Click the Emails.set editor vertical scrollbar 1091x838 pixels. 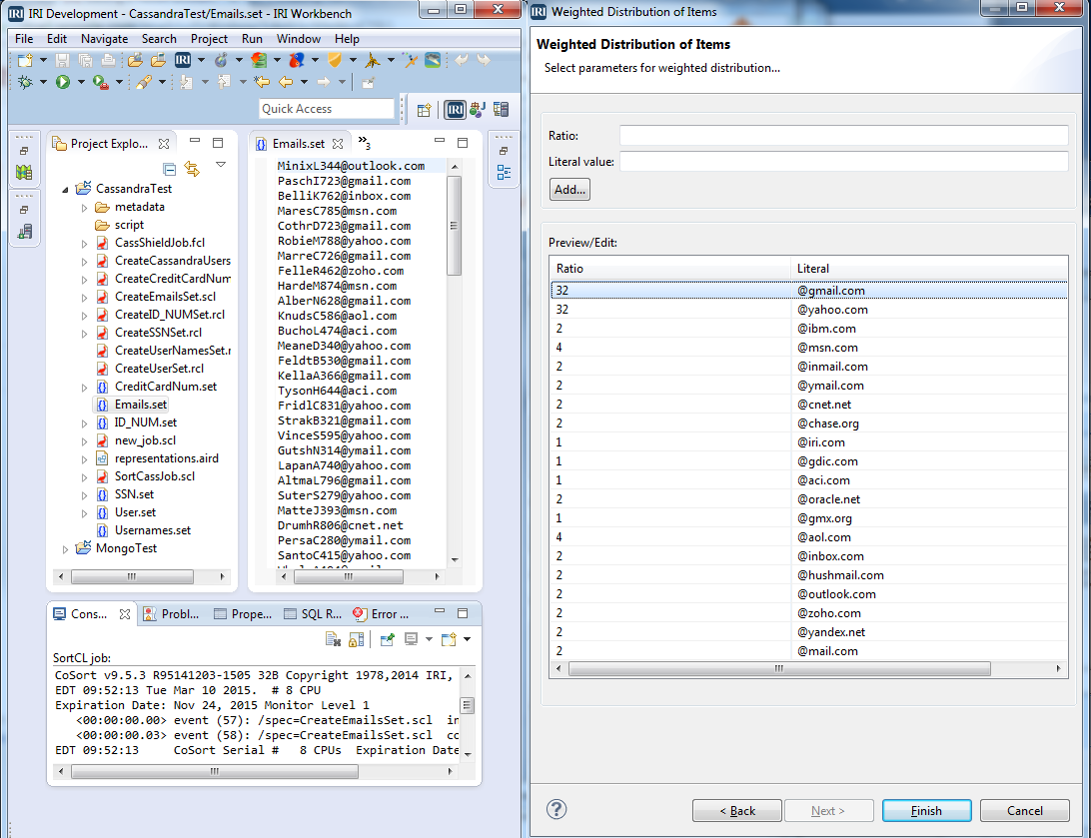(454, 226)
